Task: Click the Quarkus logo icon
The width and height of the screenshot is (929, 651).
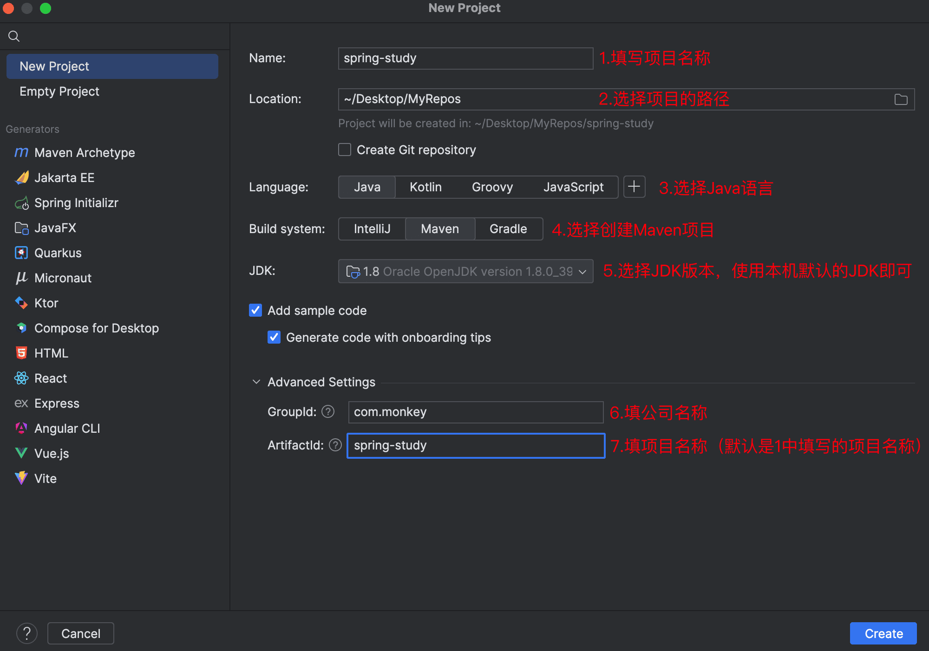Action: point(21,253)
